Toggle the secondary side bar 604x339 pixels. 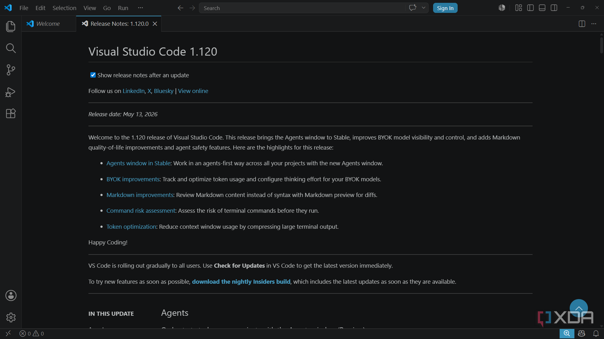[x=554, y=8]
